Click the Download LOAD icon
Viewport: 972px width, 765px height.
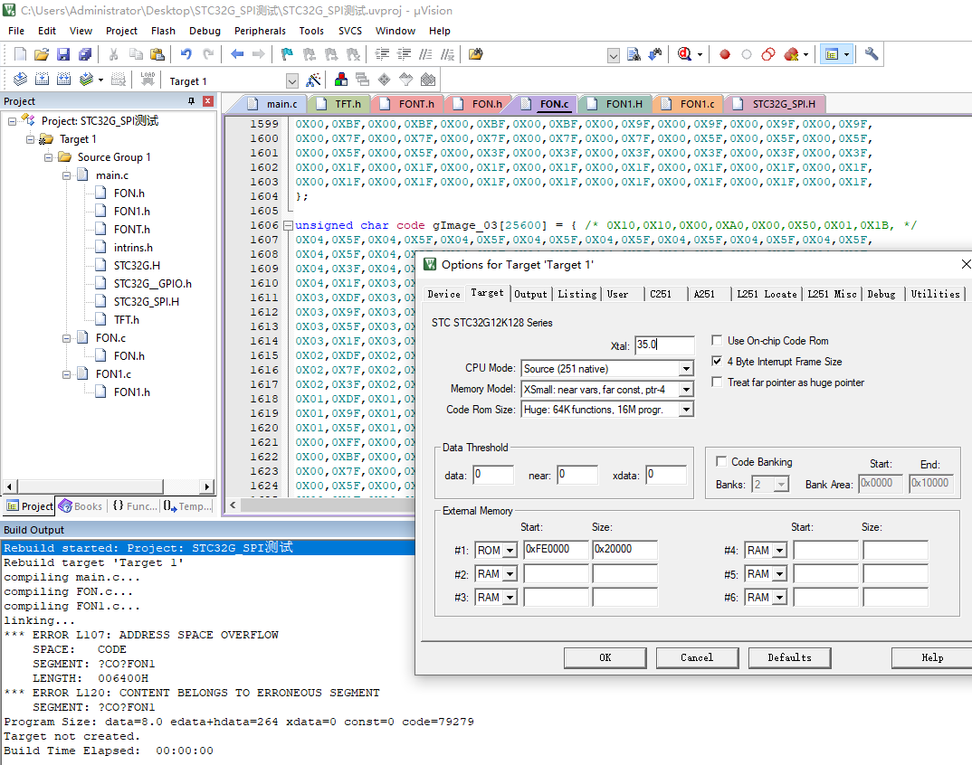pos(148,80)
